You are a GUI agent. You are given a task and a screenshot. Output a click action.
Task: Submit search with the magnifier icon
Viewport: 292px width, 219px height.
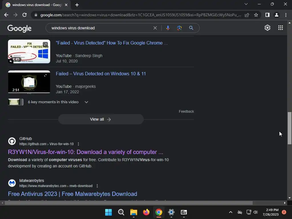pyautogui.click(x=191, y=28)
